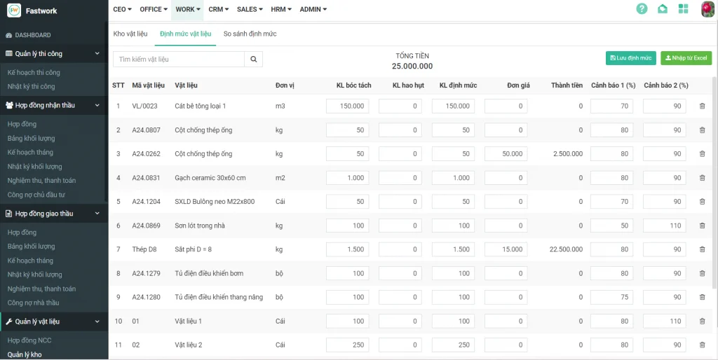Delete row 1 Cát bê tông loại 1
Viewport: 718px width, 360px height.
click(702, 106)
